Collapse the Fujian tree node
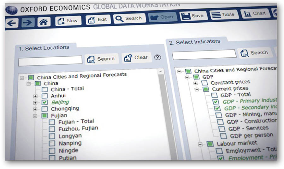Screen dimensions: 284x169 35,116
